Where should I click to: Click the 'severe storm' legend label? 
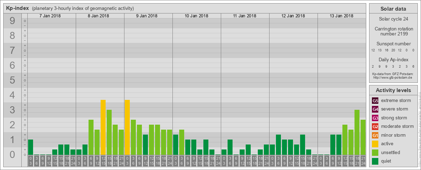click(395, 109)
